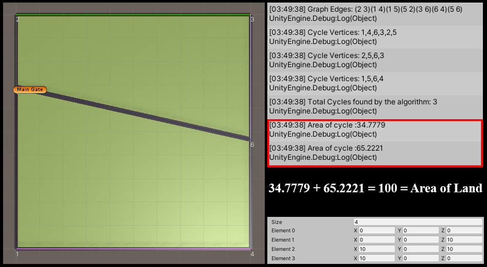Click the Main Gate label

[30, 90]
